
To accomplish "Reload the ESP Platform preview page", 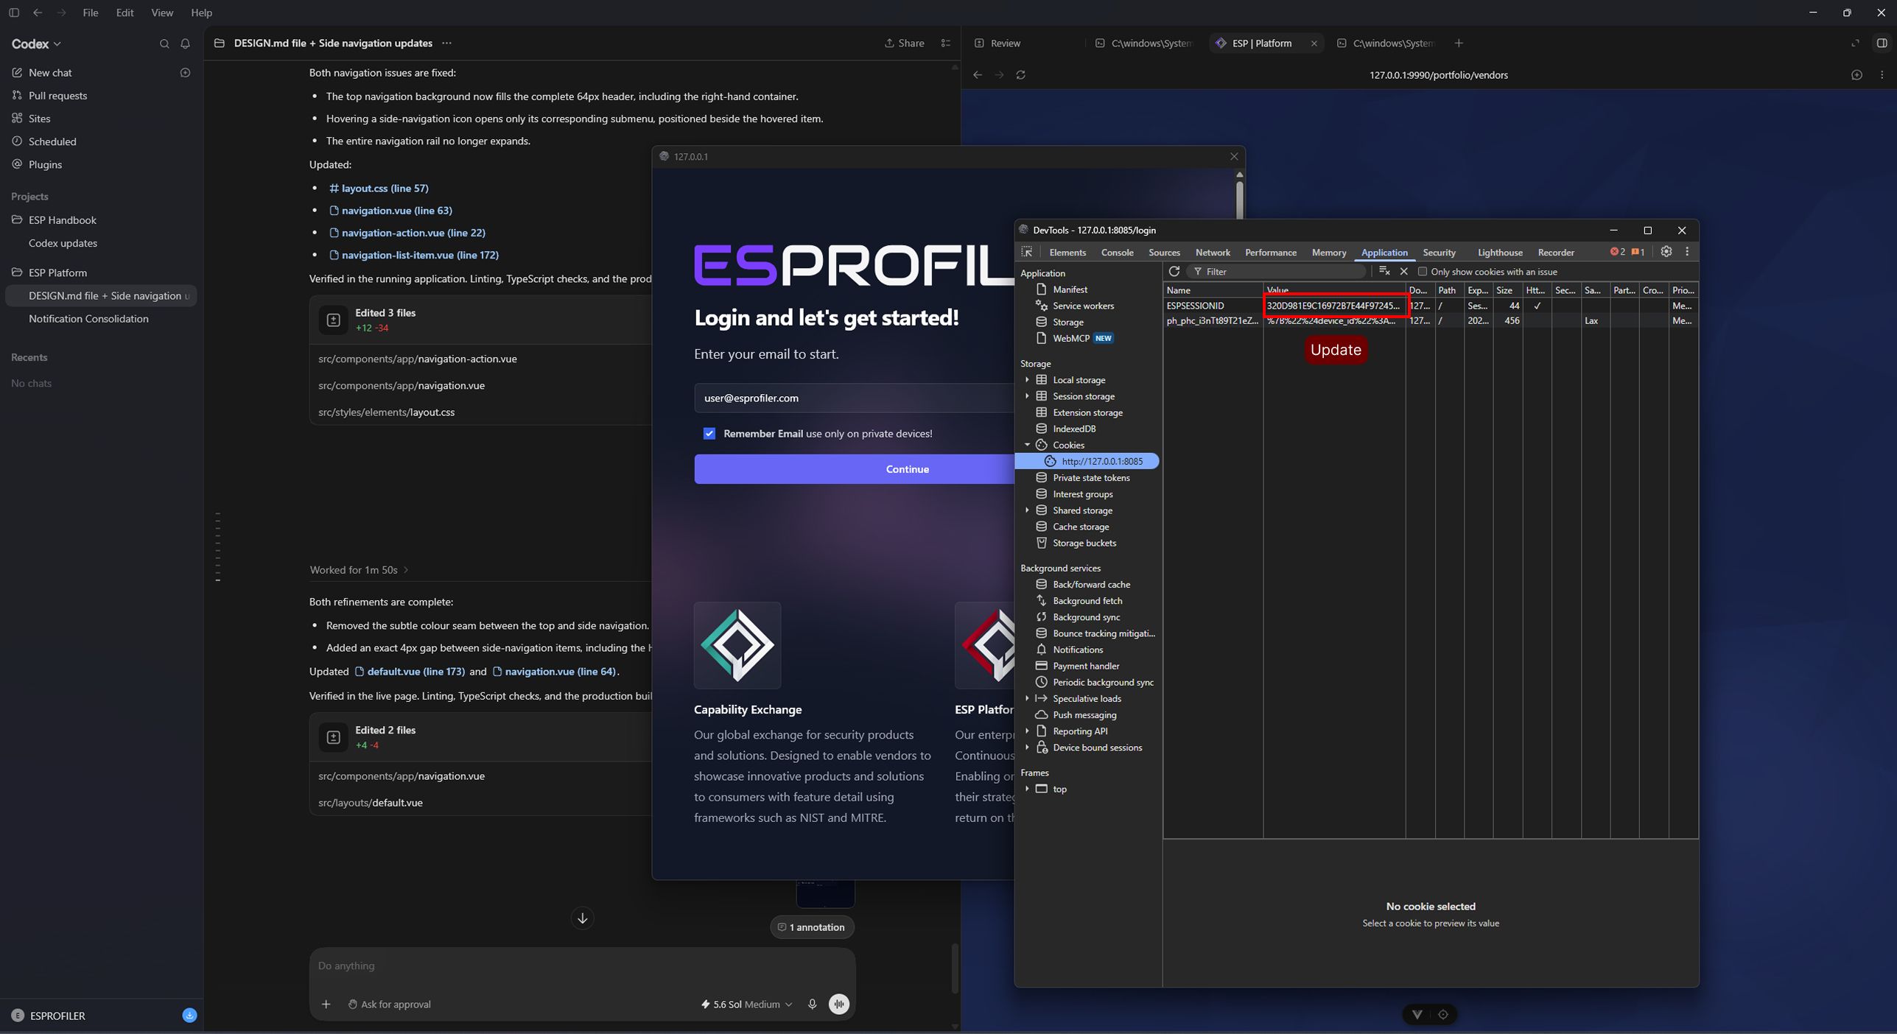I will [x=1020, y=75].
